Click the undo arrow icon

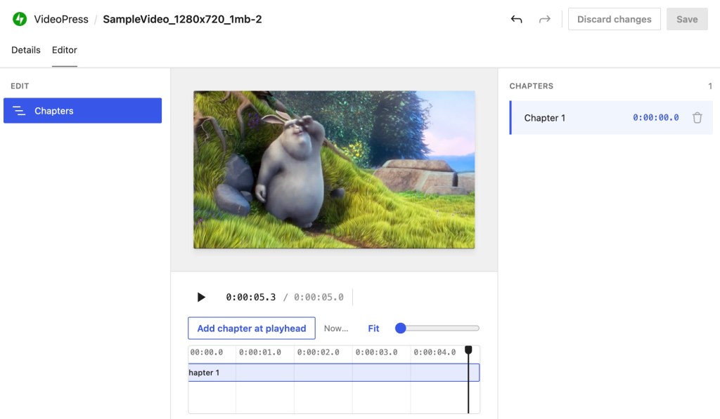[517, 19]
